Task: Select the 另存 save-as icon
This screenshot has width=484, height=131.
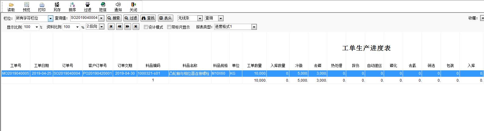Action: (x=57, y=7)
